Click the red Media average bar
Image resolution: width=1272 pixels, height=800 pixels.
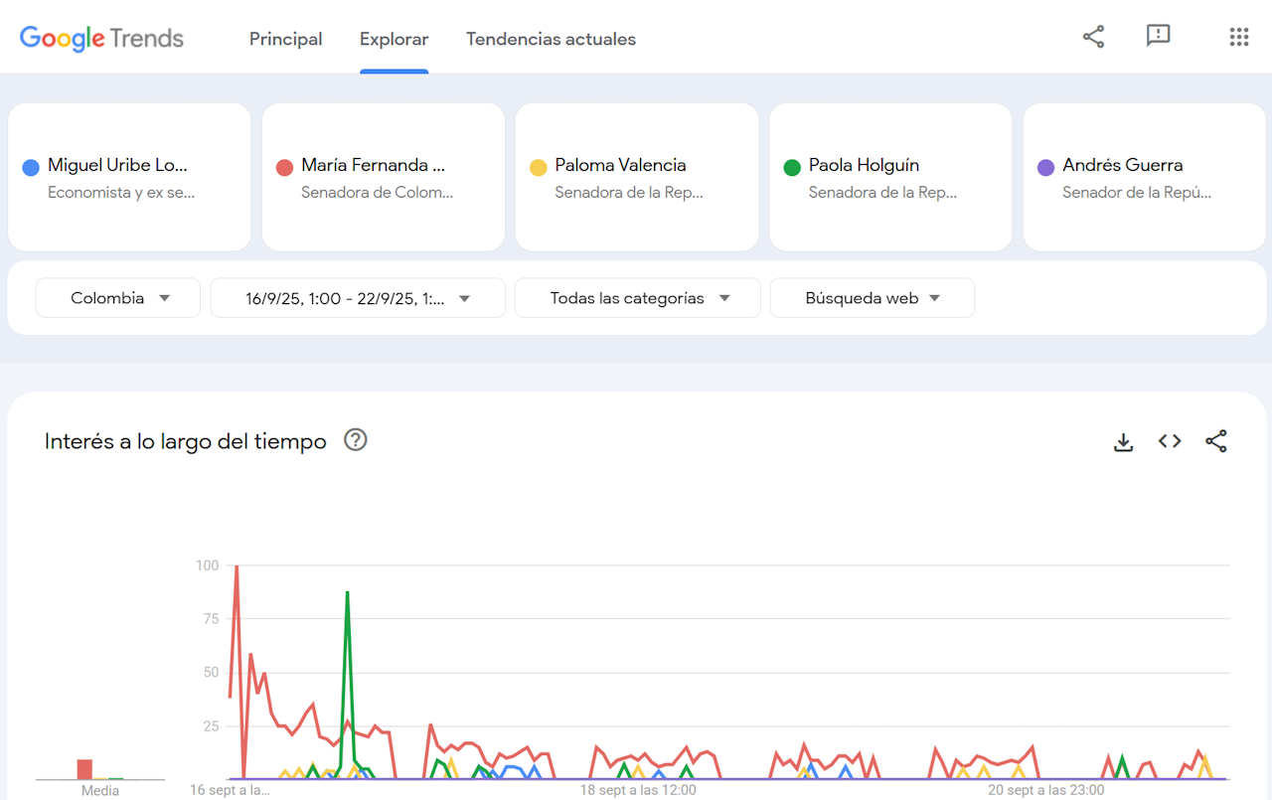(x=84, y=769)
